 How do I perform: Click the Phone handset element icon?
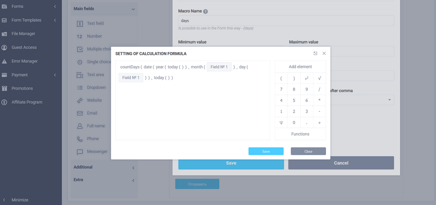tap(80, 139)
